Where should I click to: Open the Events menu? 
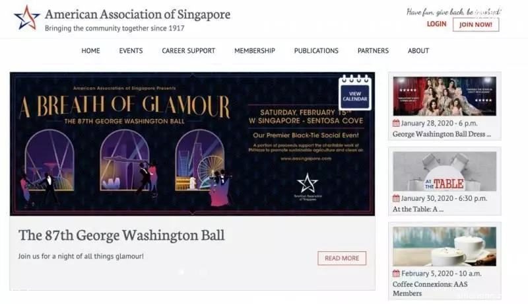tap(131, 50)
